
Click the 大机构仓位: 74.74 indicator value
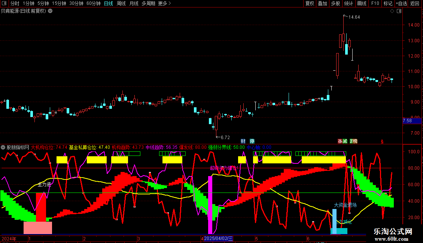tap(49, 147)
